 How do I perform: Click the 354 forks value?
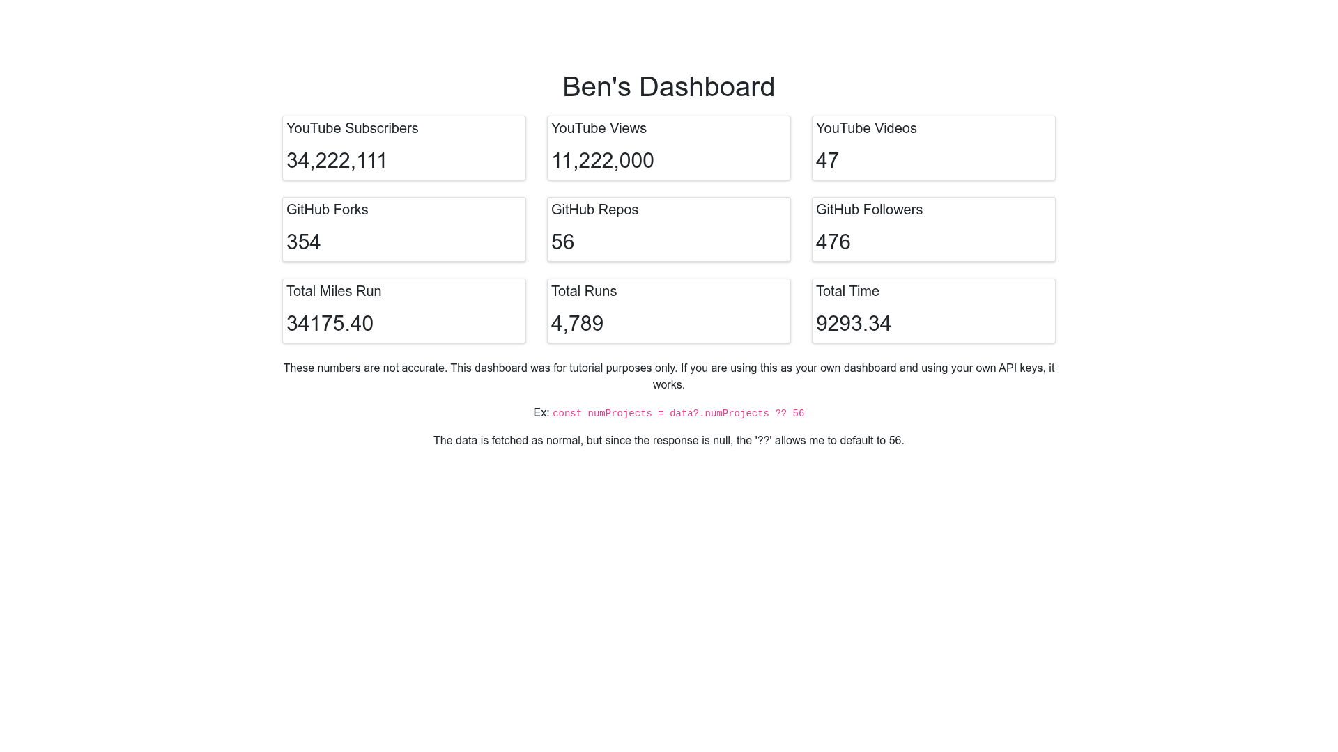pos(303,242)
